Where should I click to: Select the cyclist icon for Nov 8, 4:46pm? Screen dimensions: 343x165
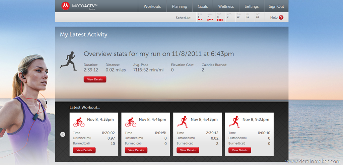131,122
